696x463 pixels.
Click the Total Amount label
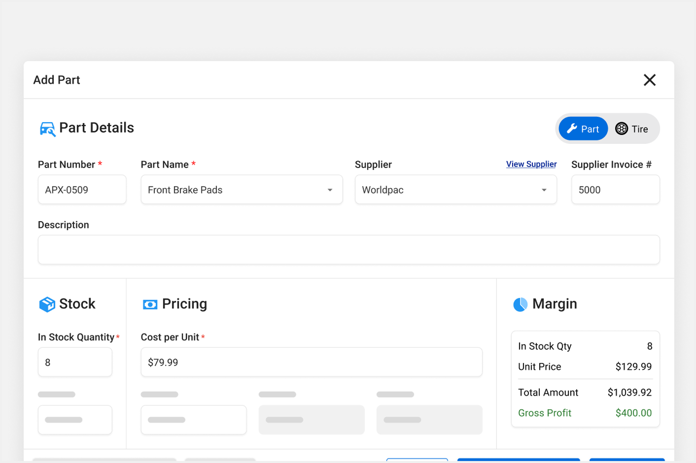coord(548,393)
